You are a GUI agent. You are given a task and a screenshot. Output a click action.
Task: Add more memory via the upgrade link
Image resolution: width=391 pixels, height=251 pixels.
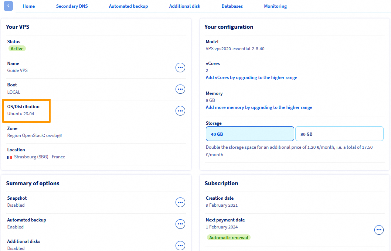[x=259, y=107]
